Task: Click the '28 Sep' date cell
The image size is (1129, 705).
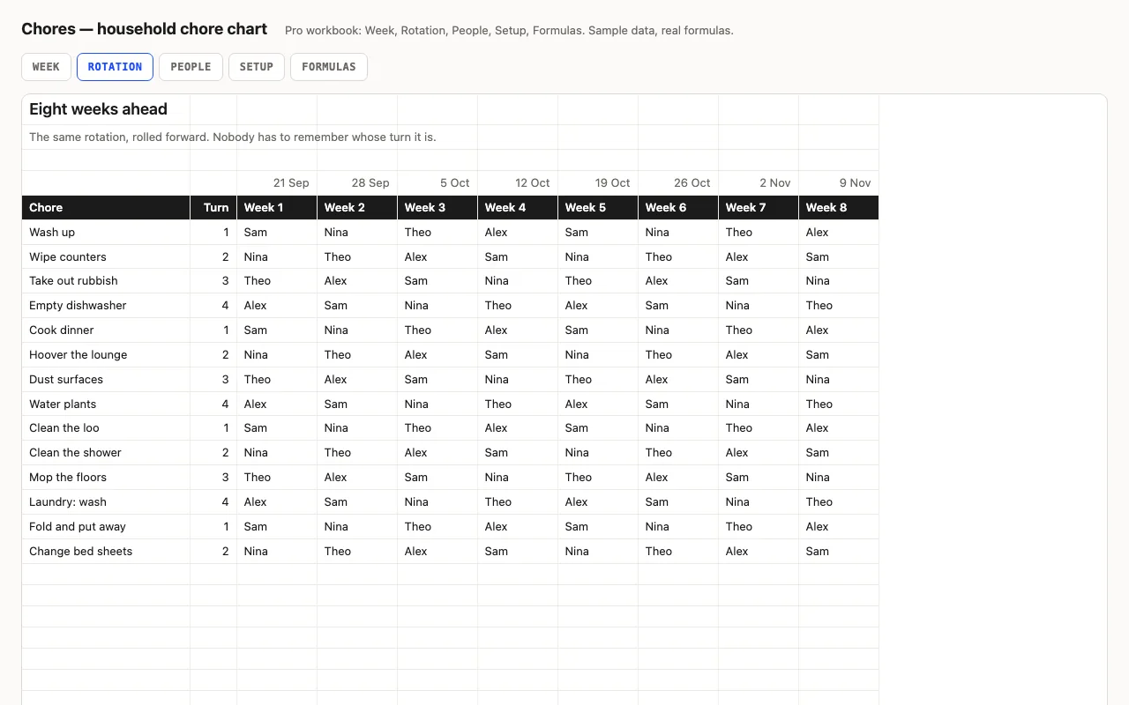Action: pyautogui.click(x=357, y=183)
